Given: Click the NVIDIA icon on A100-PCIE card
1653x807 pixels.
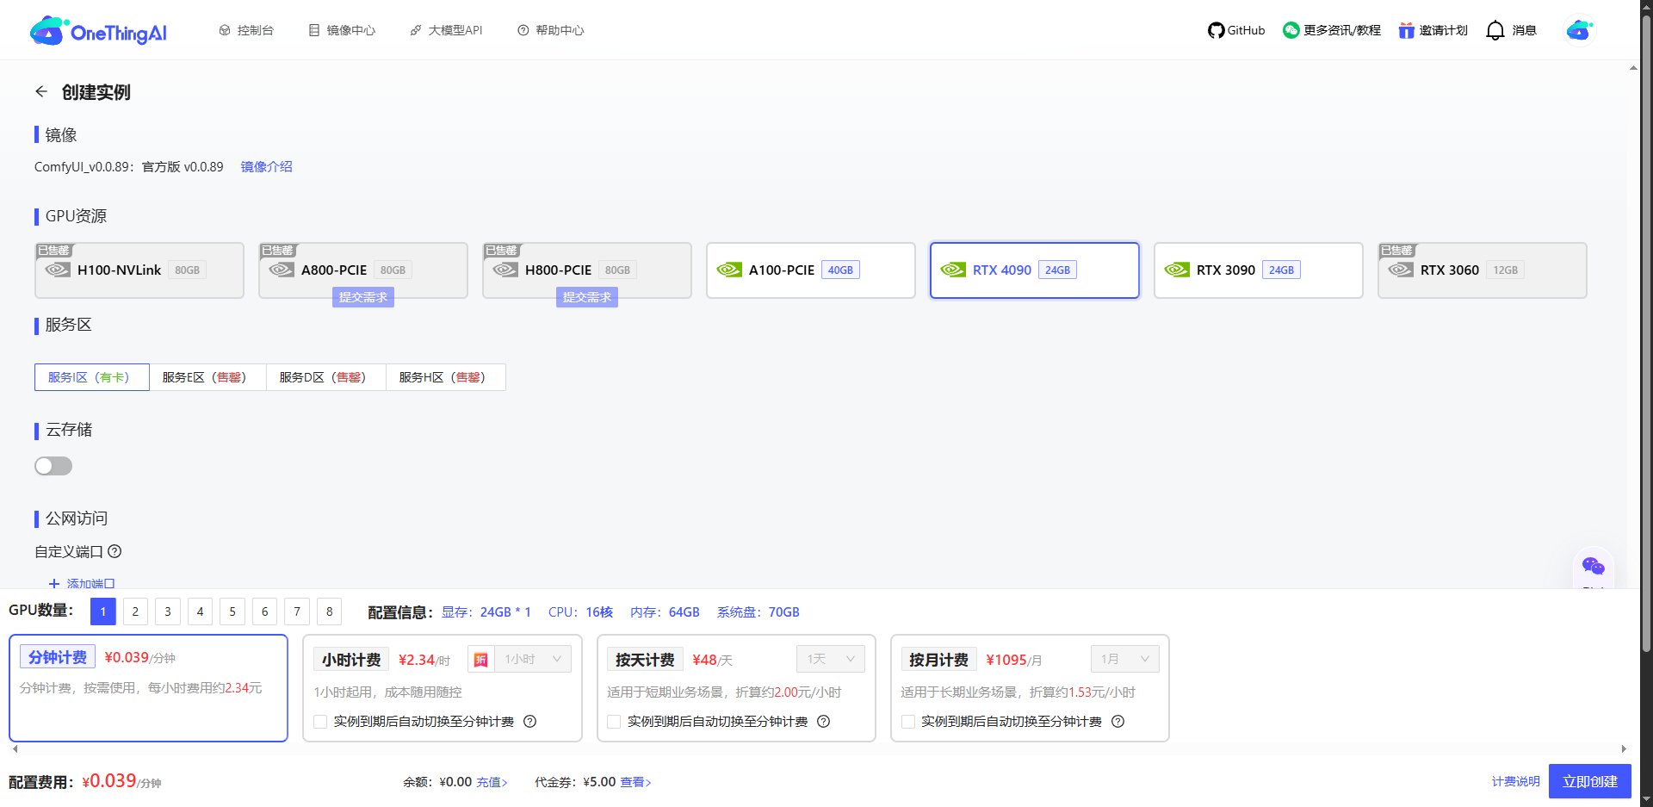Looking at the screenshot, I should click(729, 270).
